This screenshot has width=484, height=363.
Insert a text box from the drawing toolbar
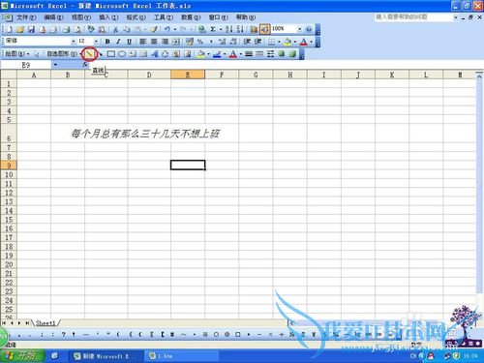[x=133, y=54]
